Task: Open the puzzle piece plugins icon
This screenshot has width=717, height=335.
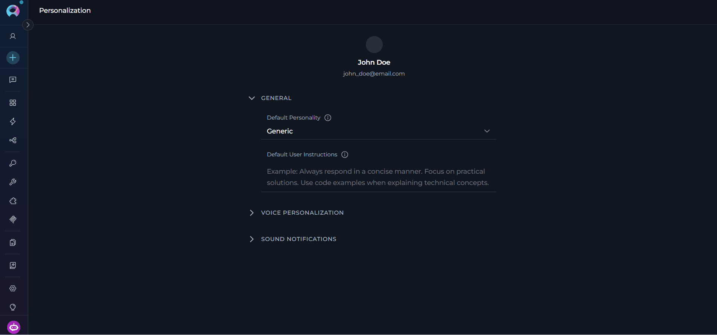Action: click(13, 201)
